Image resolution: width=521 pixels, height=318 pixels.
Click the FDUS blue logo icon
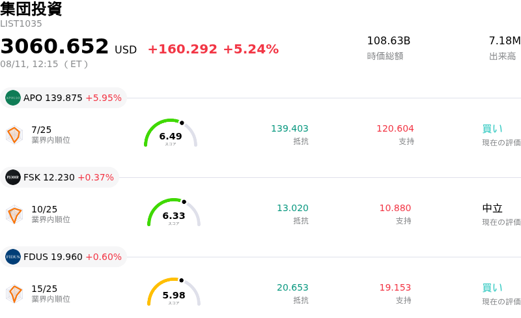(x=13, y=257)
